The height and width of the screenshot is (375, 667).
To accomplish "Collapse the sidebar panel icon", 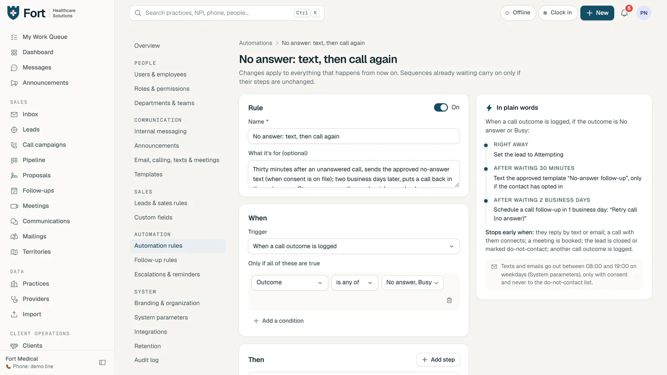I will pyautogui.click(x=102, y=362).
